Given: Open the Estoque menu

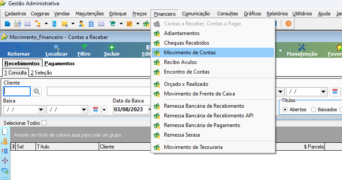Looking at the screenshot, I should coord(118,14).
